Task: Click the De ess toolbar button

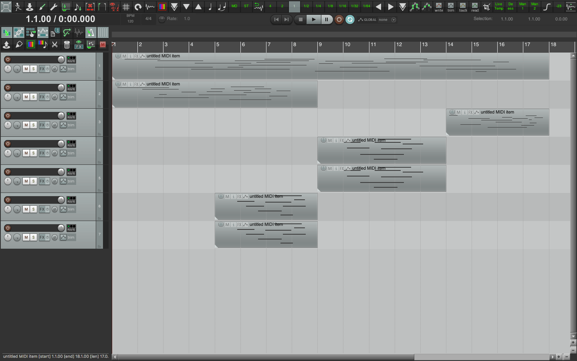Action: pos(510,6)
